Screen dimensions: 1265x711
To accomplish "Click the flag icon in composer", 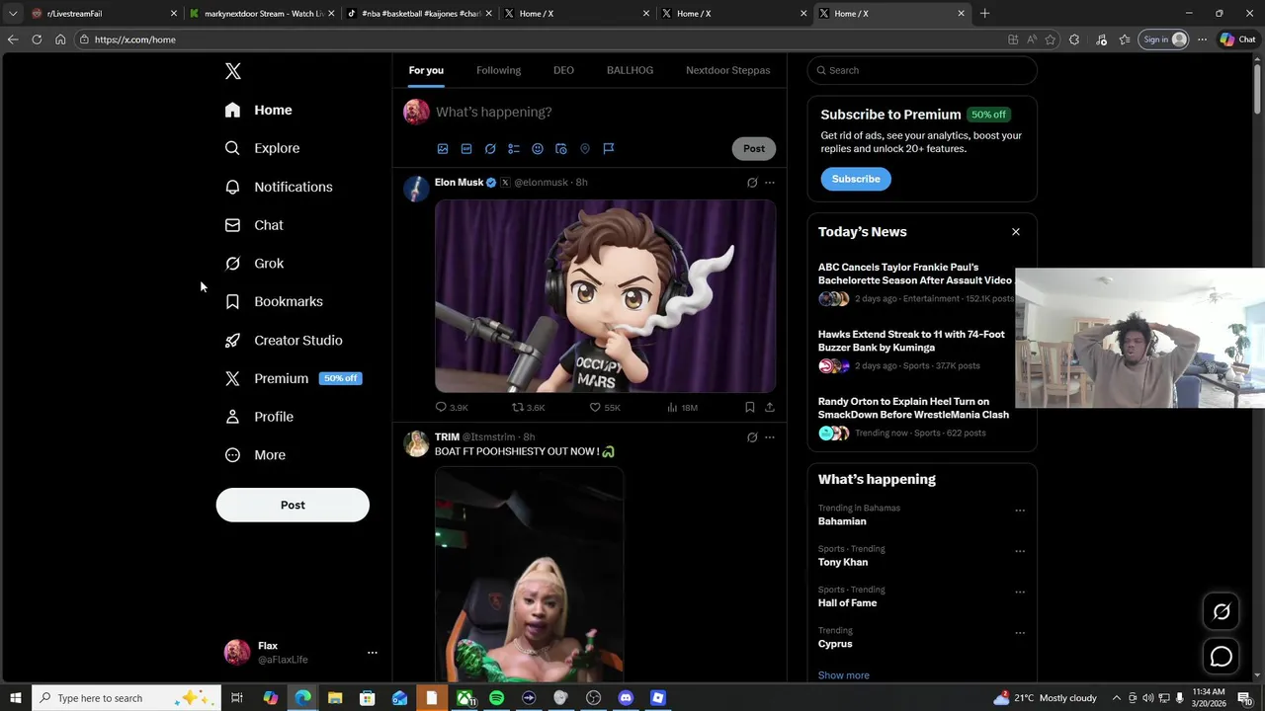I will (x=609, y=149).
